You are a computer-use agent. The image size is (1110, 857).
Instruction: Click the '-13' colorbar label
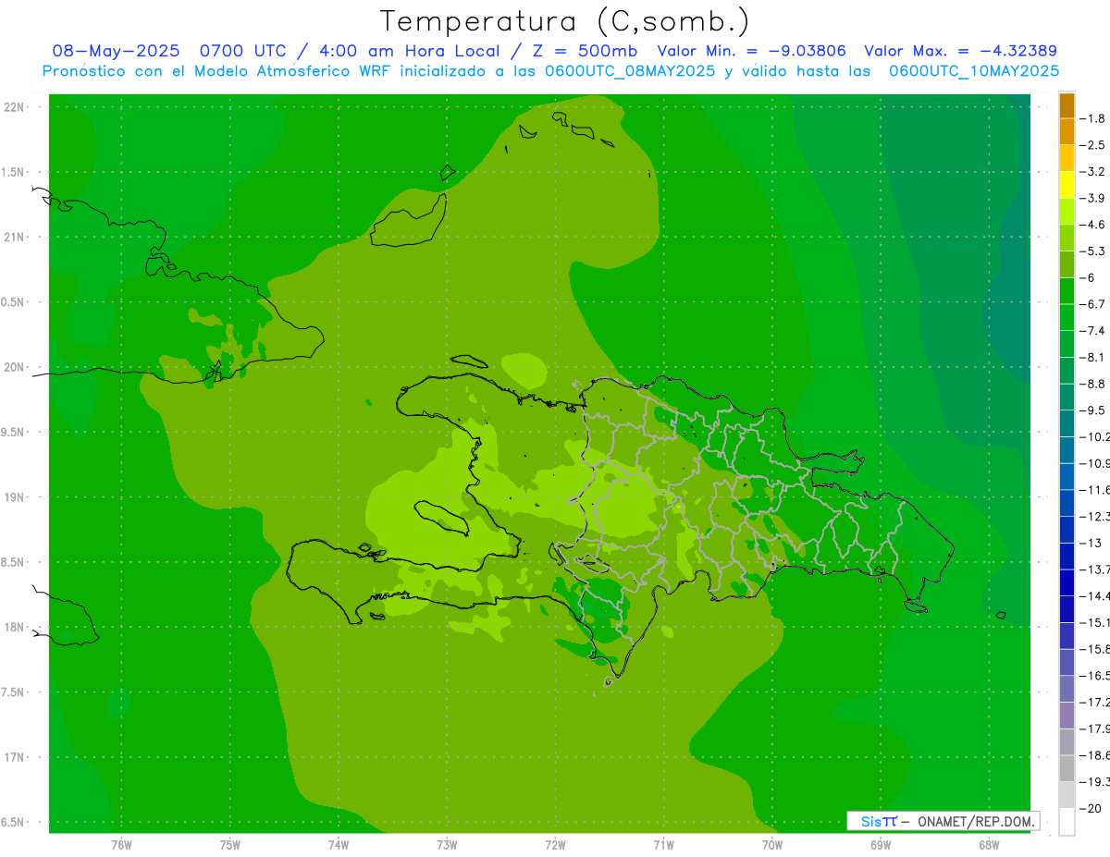click(1091, 544)
